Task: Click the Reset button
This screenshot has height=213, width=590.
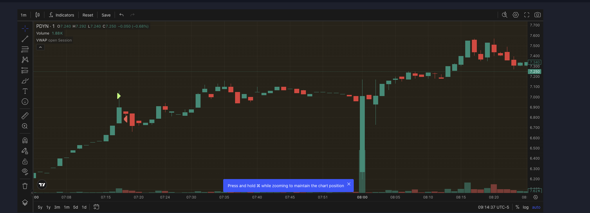Action: [x=88, y=15]
